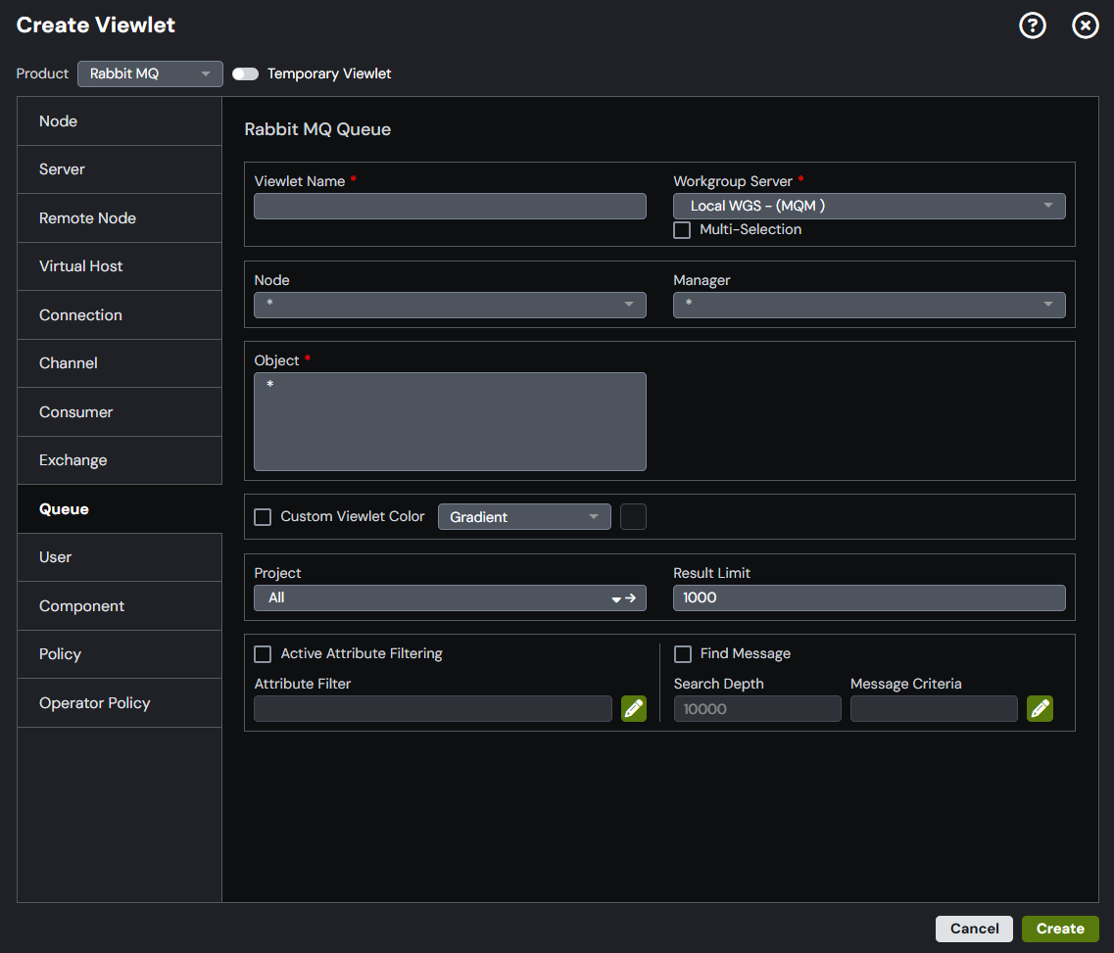Open the help question mark icon
Image resolution: width=1114 pixels, height=953 pixels.
click(1033, 25)
